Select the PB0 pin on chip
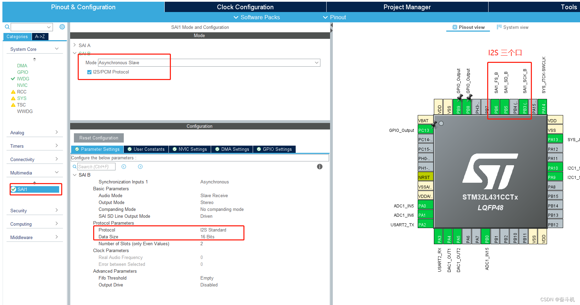580x305 pixels. click(486, 236)
